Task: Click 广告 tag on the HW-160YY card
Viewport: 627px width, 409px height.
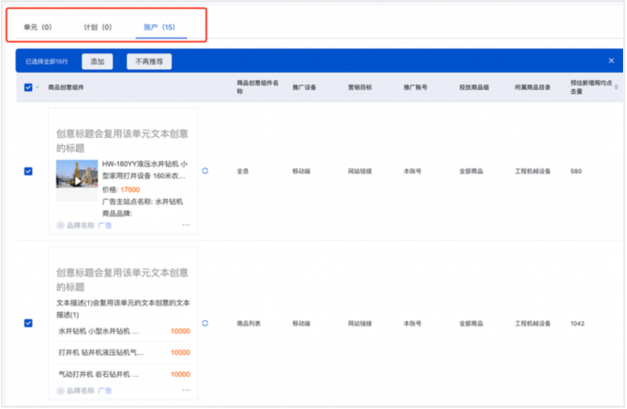Action: pyautogui.click(x=105, y=226)
